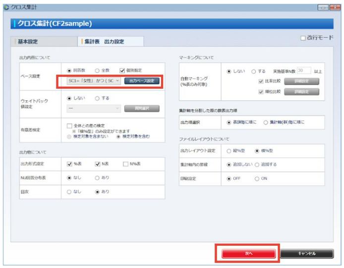Enable the 改行モード checkbox
Viewport: 344px width, 268px height.
[x=303, y=38]
